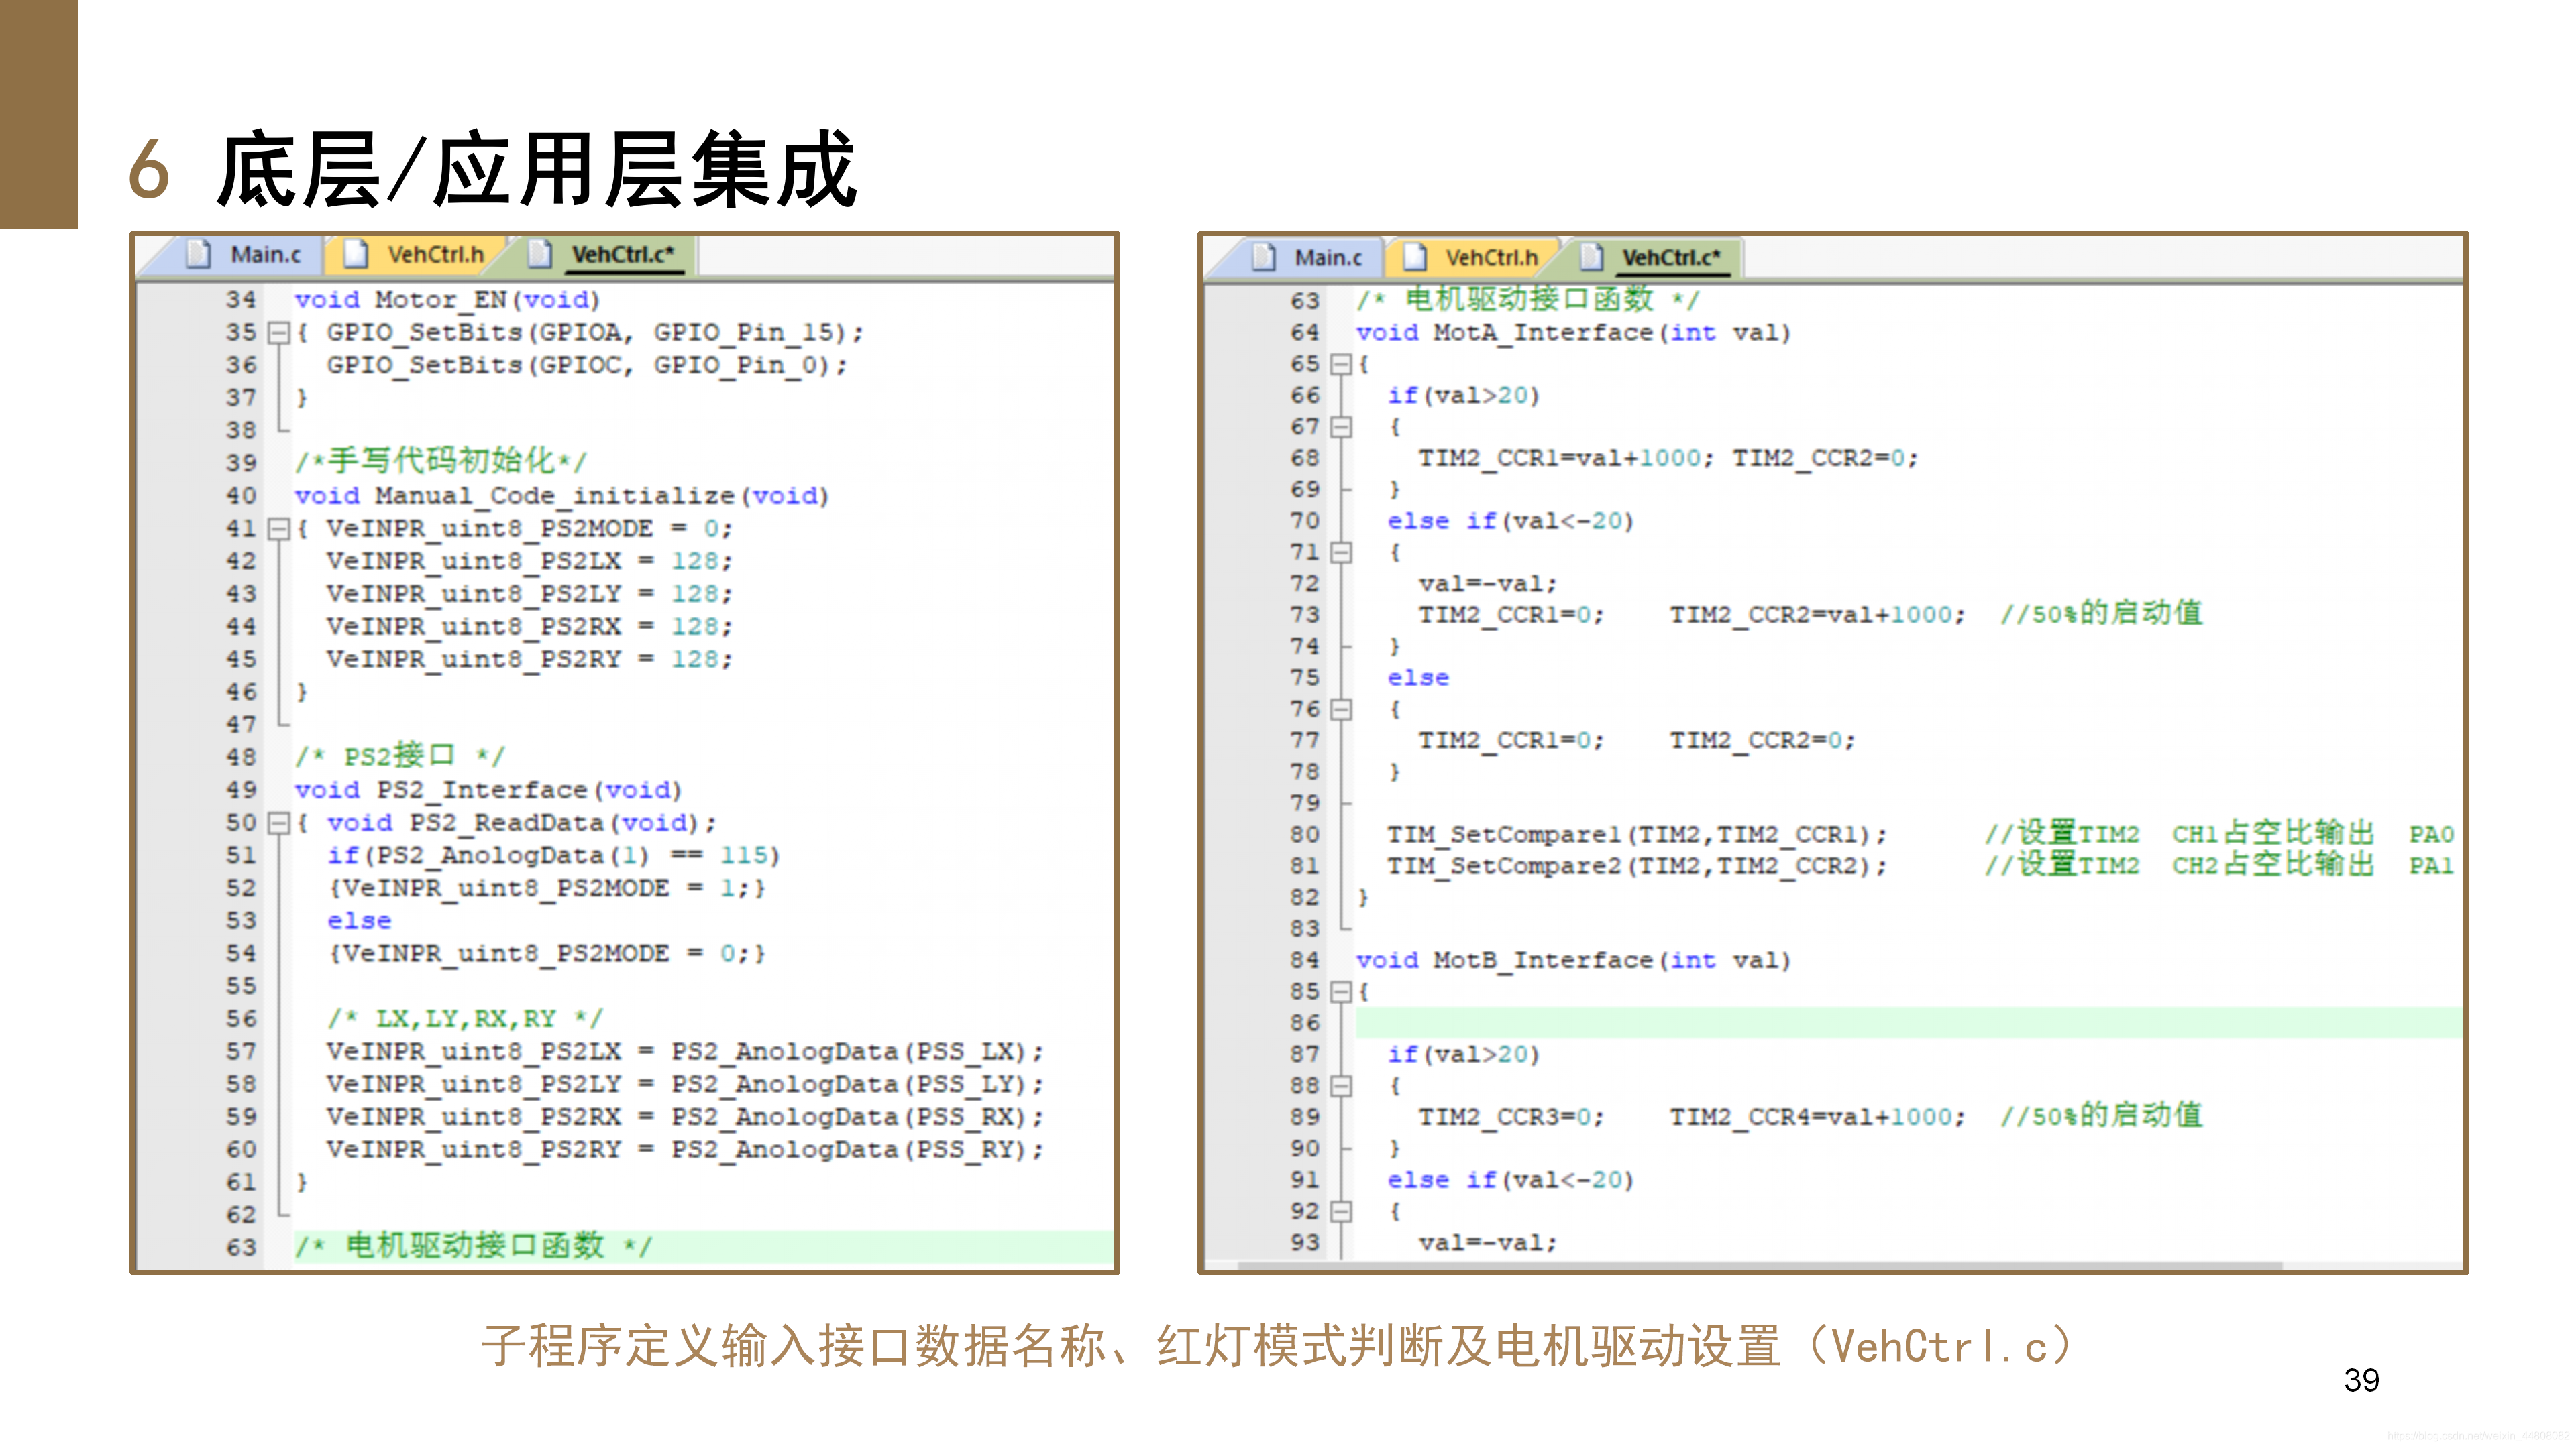This screenshot has width=2576, height=1448.
Task: Click 'PS2_AnologData(PSS_LY);' on line 58
Action: click(857, 1084)
